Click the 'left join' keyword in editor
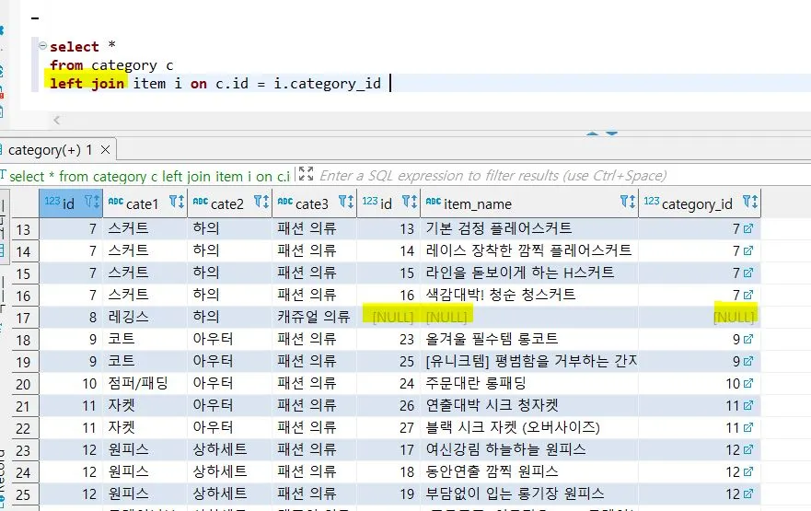The image size is (811, 511). click(x=87, y=83)
